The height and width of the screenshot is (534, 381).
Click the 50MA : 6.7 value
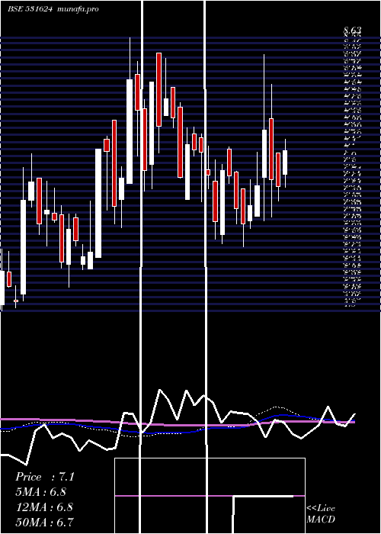[44, 522]
